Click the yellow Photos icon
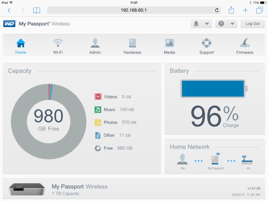The height and width of the screenshot is (201, 268). click(x=98, y=122)
